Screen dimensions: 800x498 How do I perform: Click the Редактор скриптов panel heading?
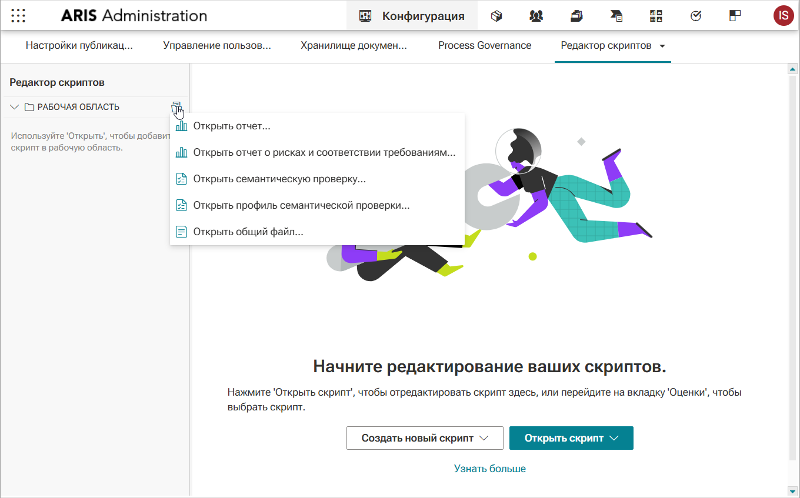(57, 82)
